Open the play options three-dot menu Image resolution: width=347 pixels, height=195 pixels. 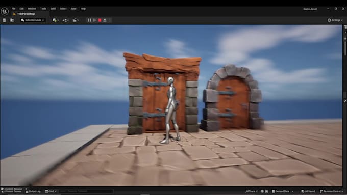pos(110,20)
